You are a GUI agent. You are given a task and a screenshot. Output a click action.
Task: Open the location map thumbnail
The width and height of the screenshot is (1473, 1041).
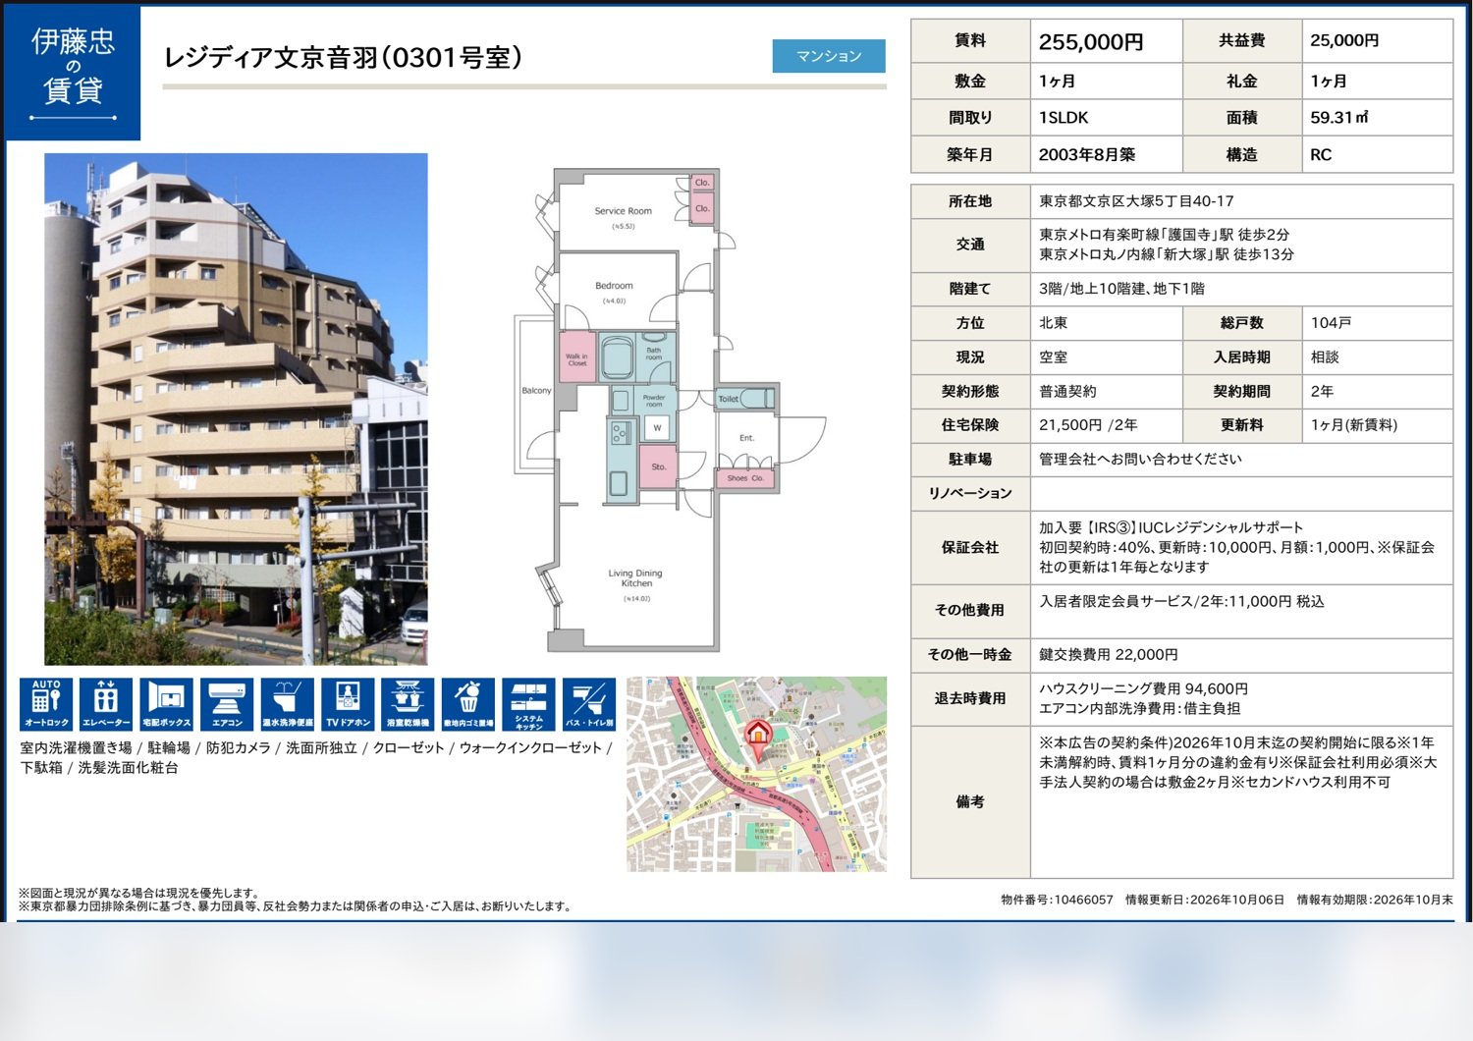pos(756,774)
